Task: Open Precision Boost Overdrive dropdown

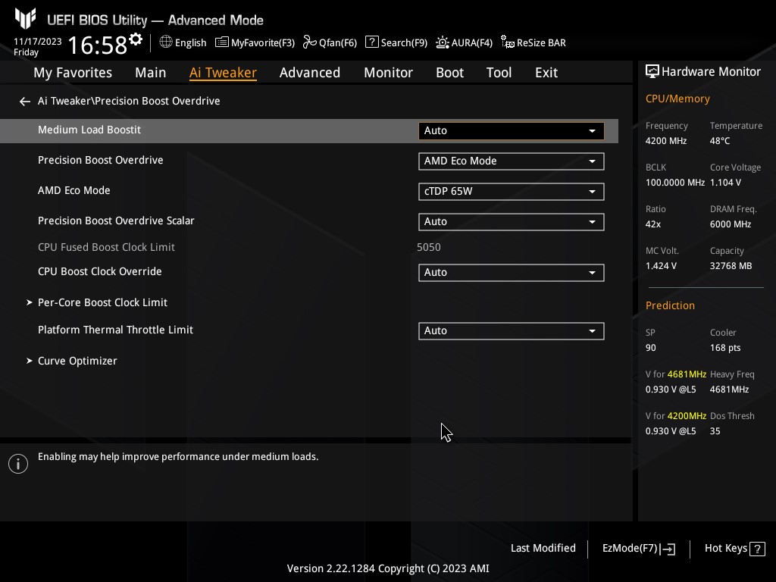Action: pos(512,161)
